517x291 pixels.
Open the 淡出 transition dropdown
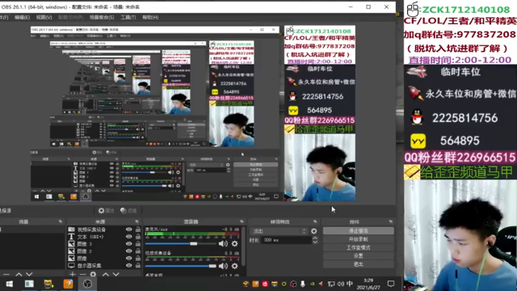(x=279, y=231)
